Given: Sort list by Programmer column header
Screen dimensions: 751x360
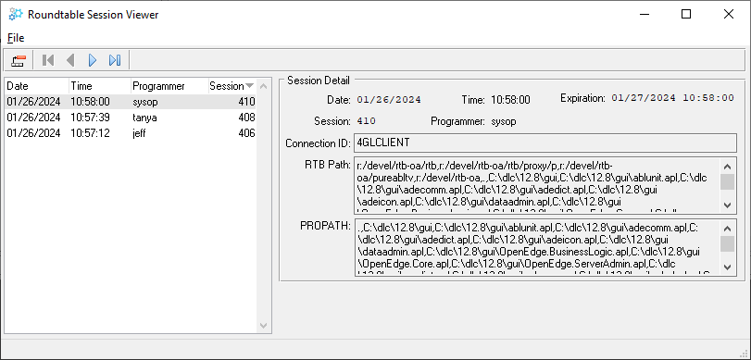Looking at the screenshot, I should pos(169,86).
